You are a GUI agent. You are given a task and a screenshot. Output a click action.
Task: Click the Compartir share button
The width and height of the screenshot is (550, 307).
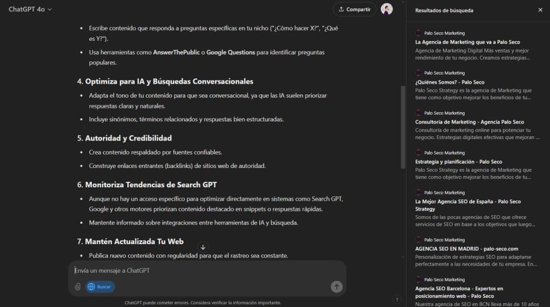pyautogui.click(x=354, y=9)
